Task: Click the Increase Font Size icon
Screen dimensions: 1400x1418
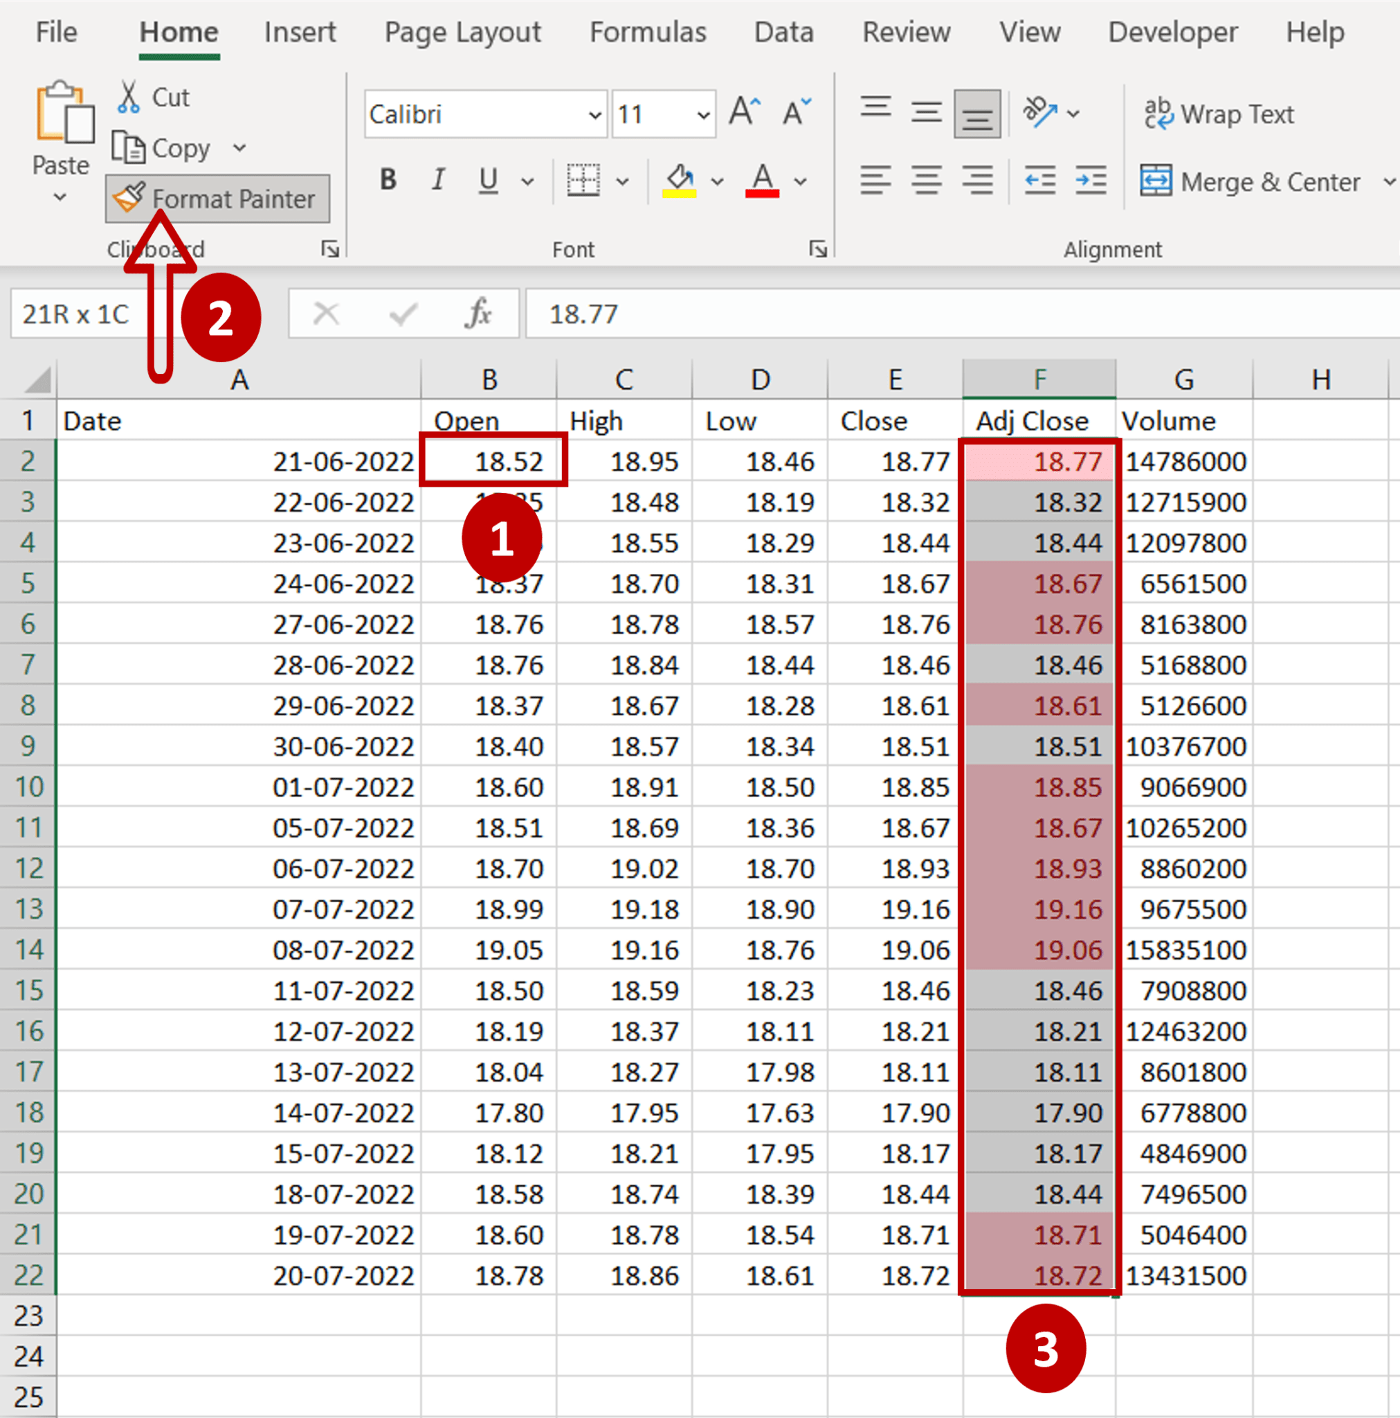Action: (x=743, y=110)
